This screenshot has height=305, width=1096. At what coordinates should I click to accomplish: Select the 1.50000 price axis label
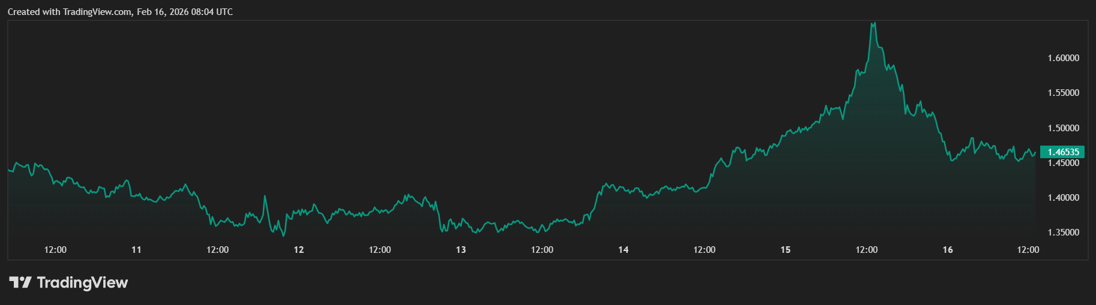pyautogui.click(x=1063, y=128)
